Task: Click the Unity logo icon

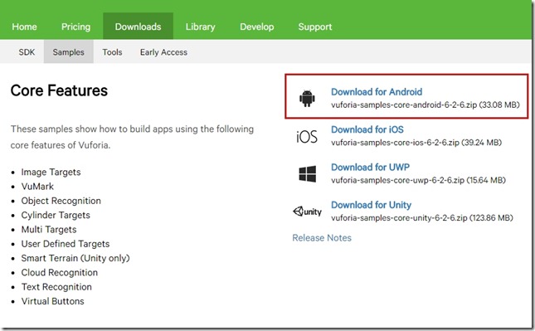Action: pos(307,212)
